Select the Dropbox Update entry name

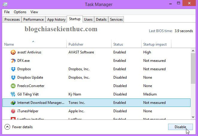point(30,77)
